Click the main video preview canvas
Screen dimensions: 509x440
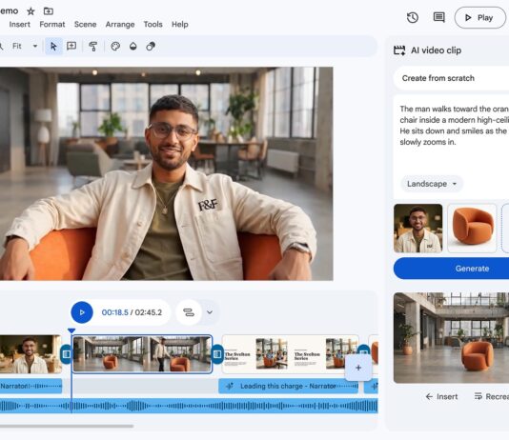(166, 173)
